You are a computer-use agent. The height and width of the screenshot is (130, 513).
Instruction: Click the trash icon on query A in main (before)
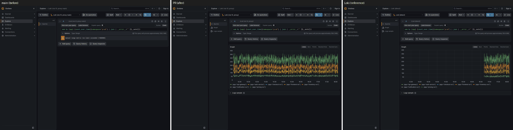(x=162, y=21)
